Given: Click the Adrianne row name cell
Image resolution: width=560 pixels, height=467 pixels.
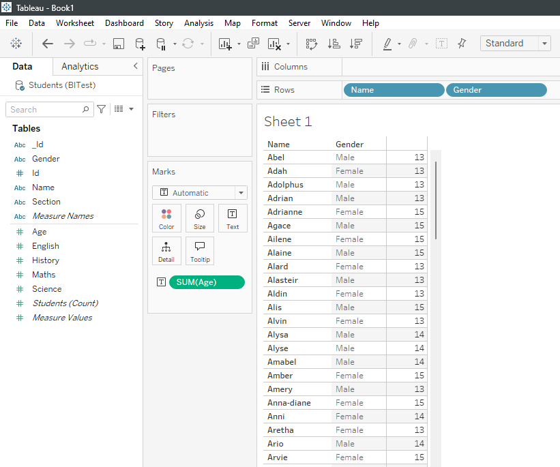Looking at the screenshot, I should 284,212.
